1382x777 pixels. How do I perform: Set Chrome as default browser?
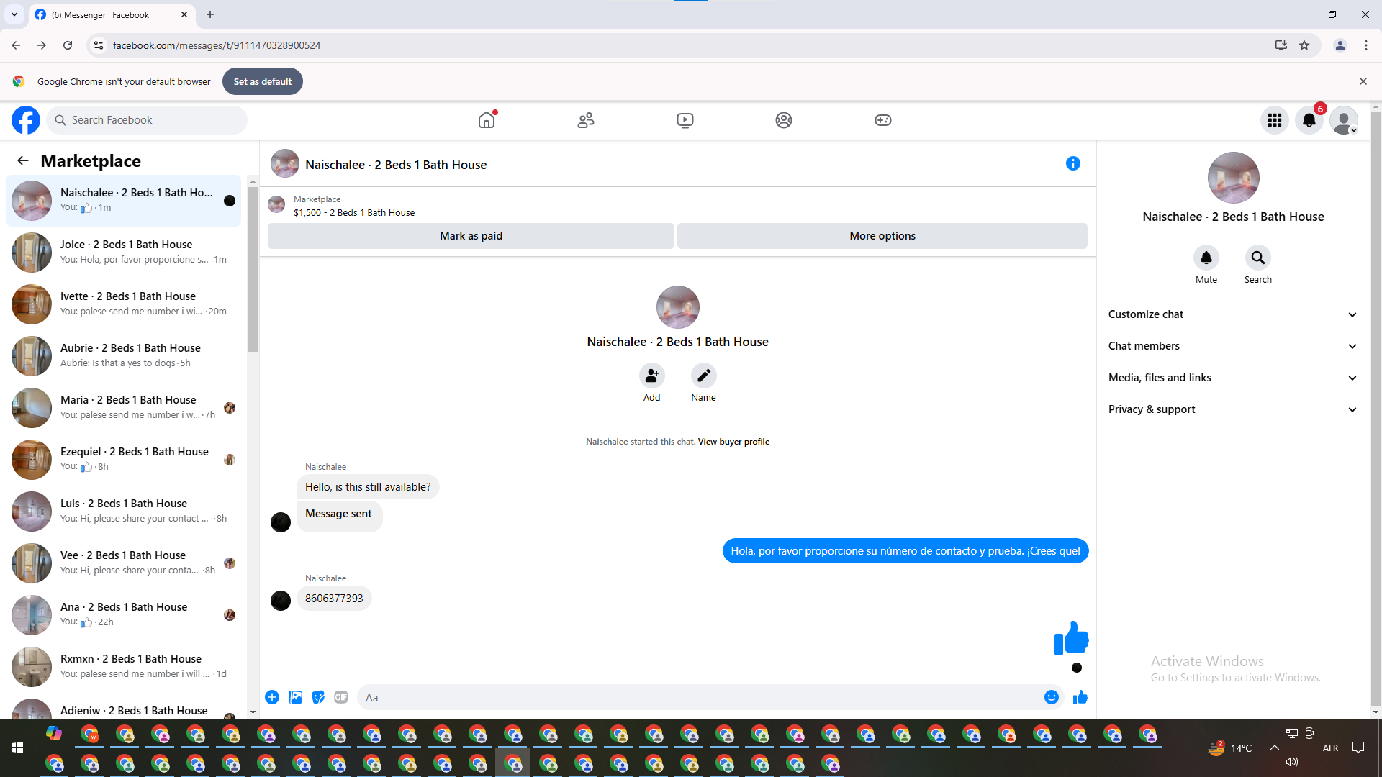pyautogui.click(x=263, y=81)
